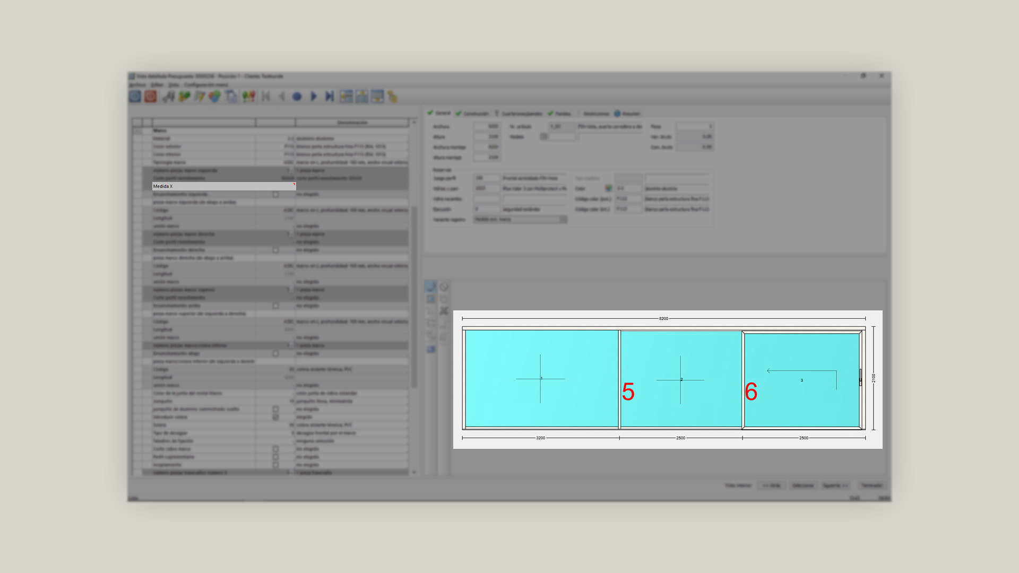Click the 3200 bottom width dimension
The height and width of the screenshot is (573, 1019).
click(x=540, y=438)
